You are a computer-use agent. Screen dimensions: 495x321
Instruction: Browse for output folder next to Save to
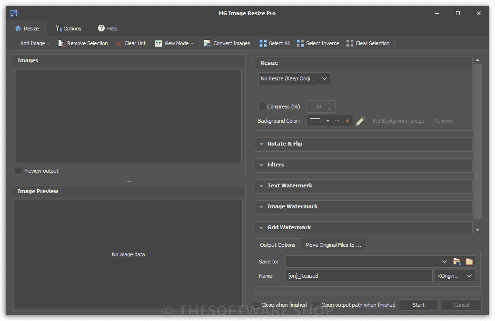point(457,262)
